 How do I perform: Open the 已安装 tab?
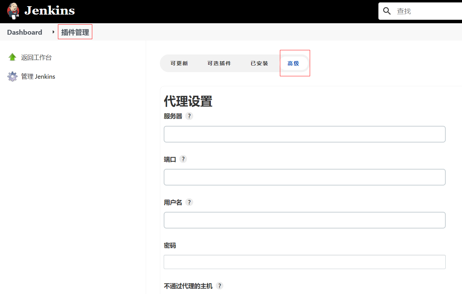[x=259, y=63]
